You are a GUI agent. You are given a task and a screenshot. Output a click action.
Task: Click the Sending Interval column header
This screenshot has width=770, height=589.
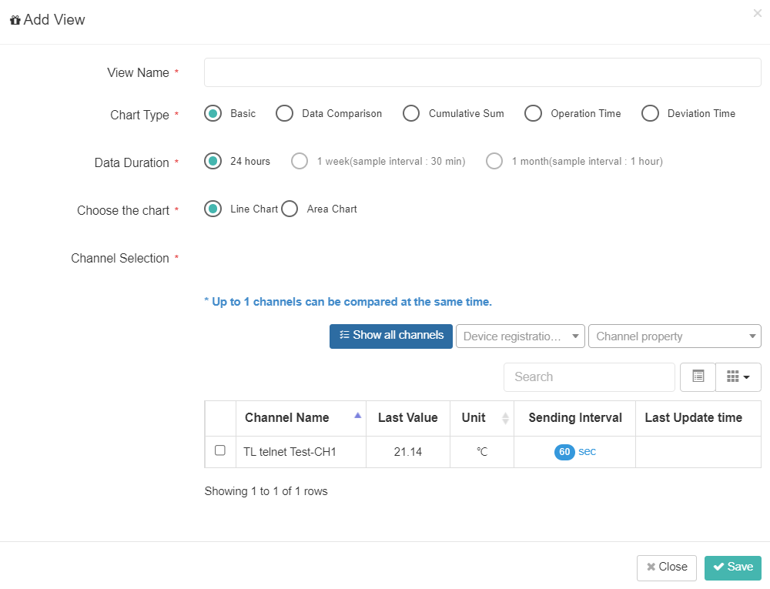point(575,418)
